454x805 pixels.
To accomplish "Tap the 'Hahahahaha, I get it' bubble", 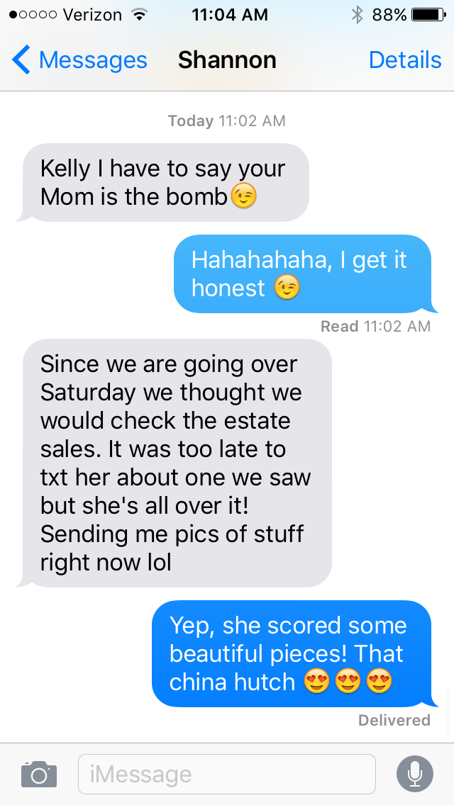I will tap(306, 274).
